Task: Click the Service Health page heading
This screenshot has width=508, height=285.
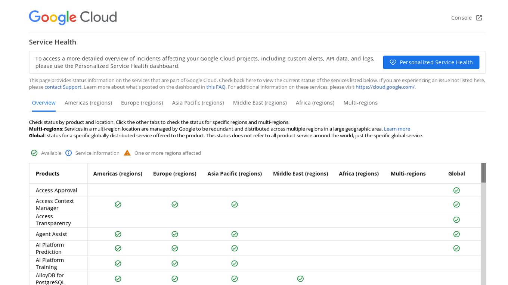Action: coord(53,42)
